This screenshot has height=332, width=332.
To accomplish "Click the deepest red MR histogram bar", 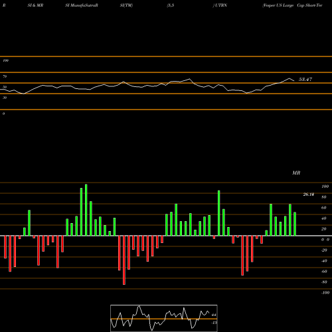I will pos(124,260).
